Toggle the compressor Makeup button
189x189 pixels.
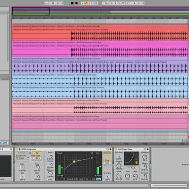pyautogui.click(x=107, y=153)
